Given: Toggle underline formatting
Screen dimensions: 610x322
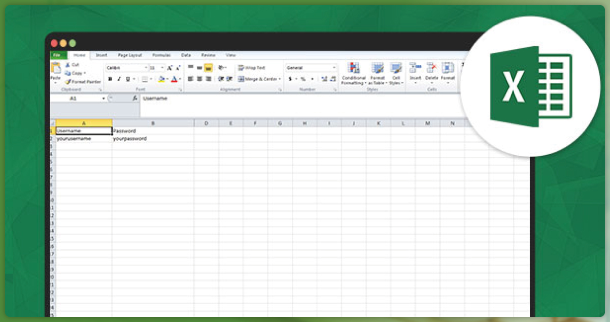Looking at the screenshot, I should [127, 79].
